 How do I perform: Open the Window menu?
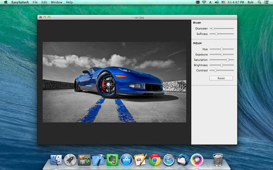(x=56, y=2)
